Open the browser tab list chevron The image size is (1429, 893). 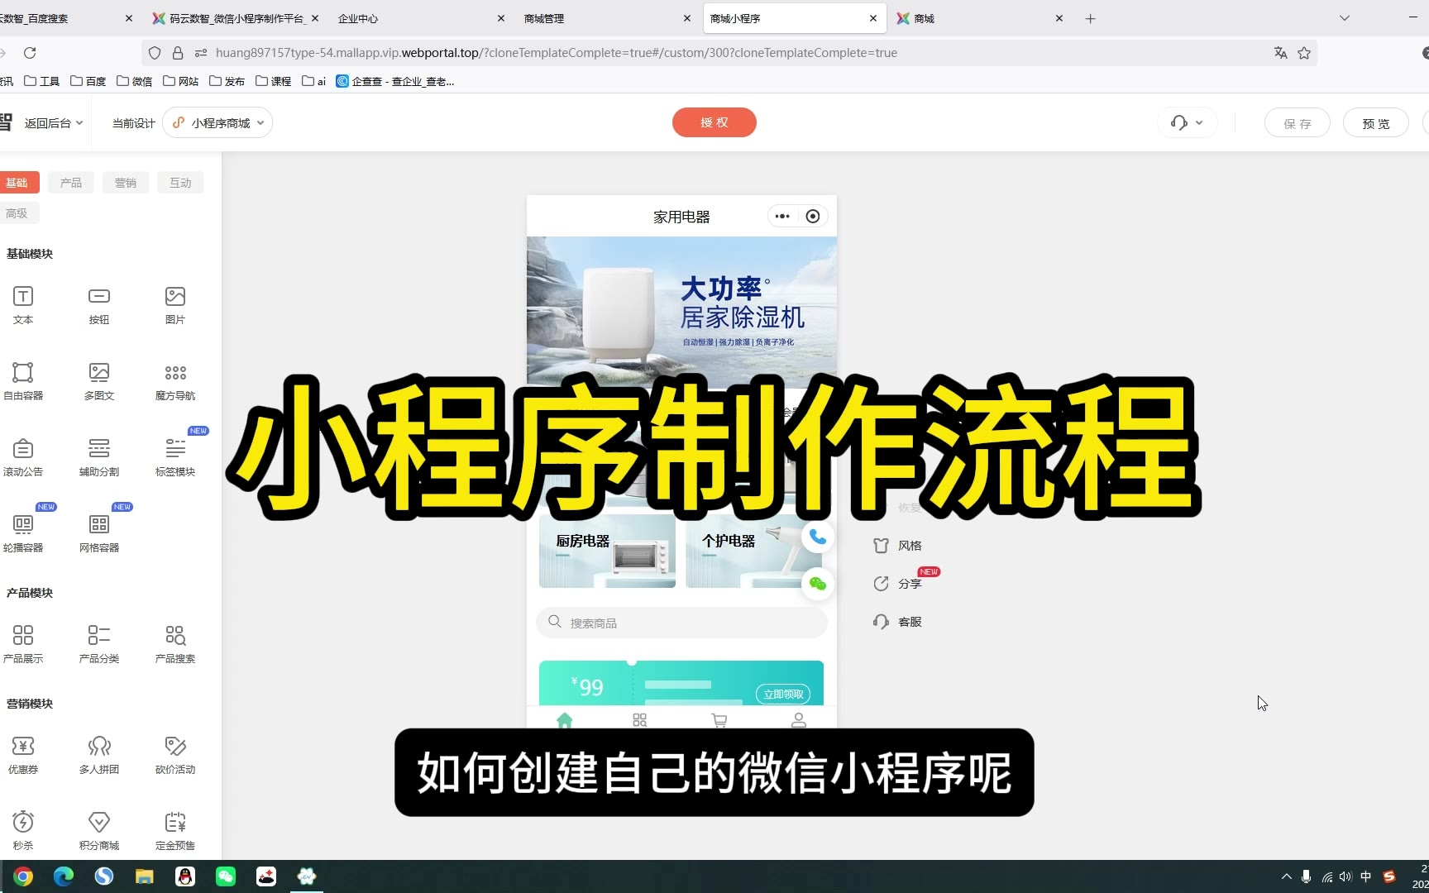(x=1345, y=18)
